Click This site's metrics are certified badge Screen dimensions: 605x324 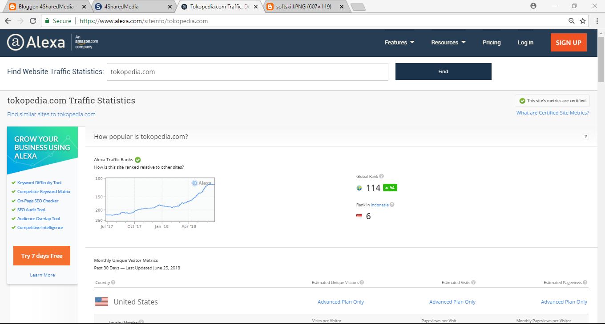553,101
